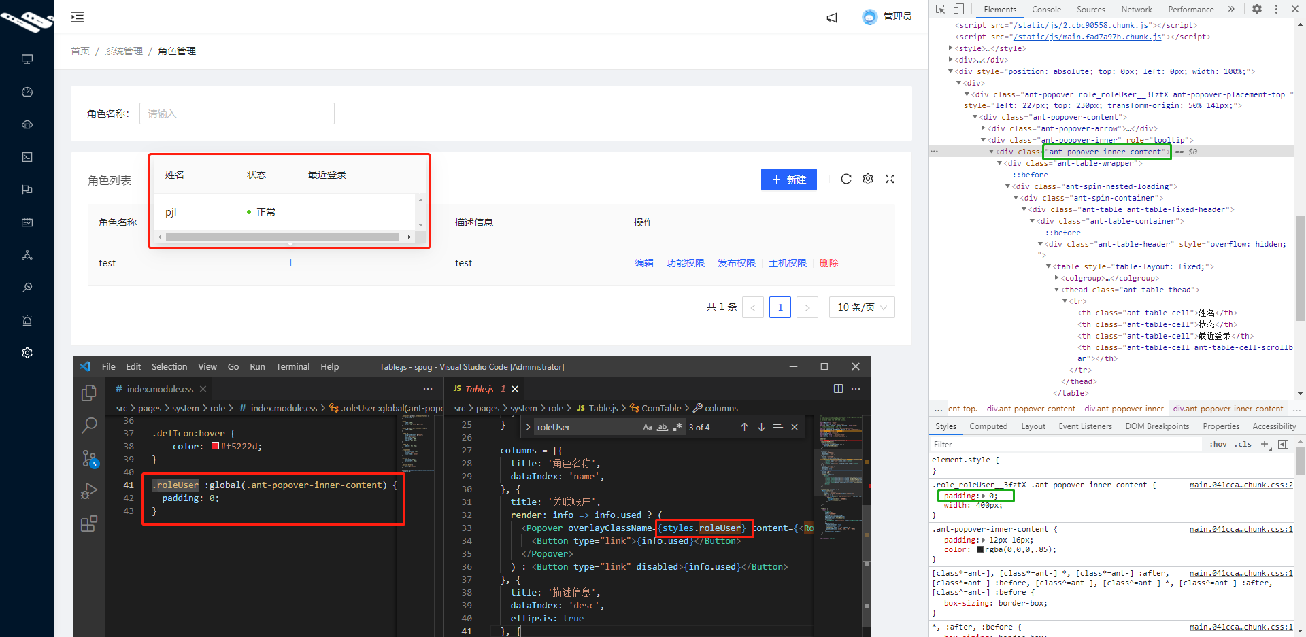Screen dimensions: 1306x637
Task: Toggle Find in Selection in the VS Code find widget
Action: 777,427
